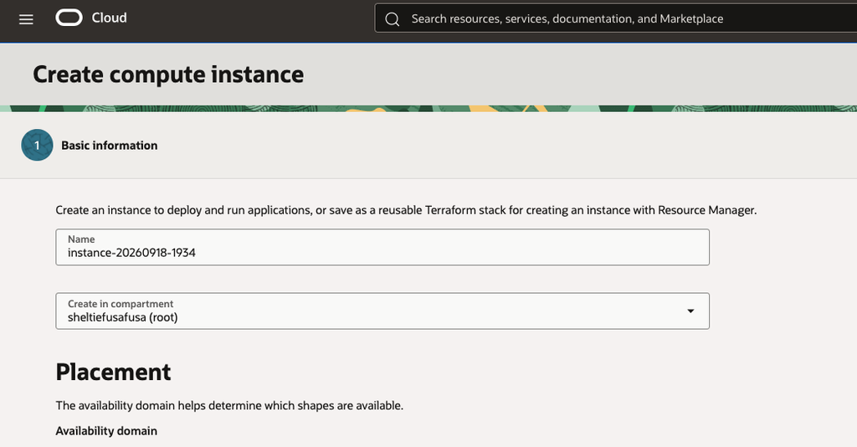Screen dimensions: 857x447
Task: Click the green decorative banner strip
Action: pos(428,109)
